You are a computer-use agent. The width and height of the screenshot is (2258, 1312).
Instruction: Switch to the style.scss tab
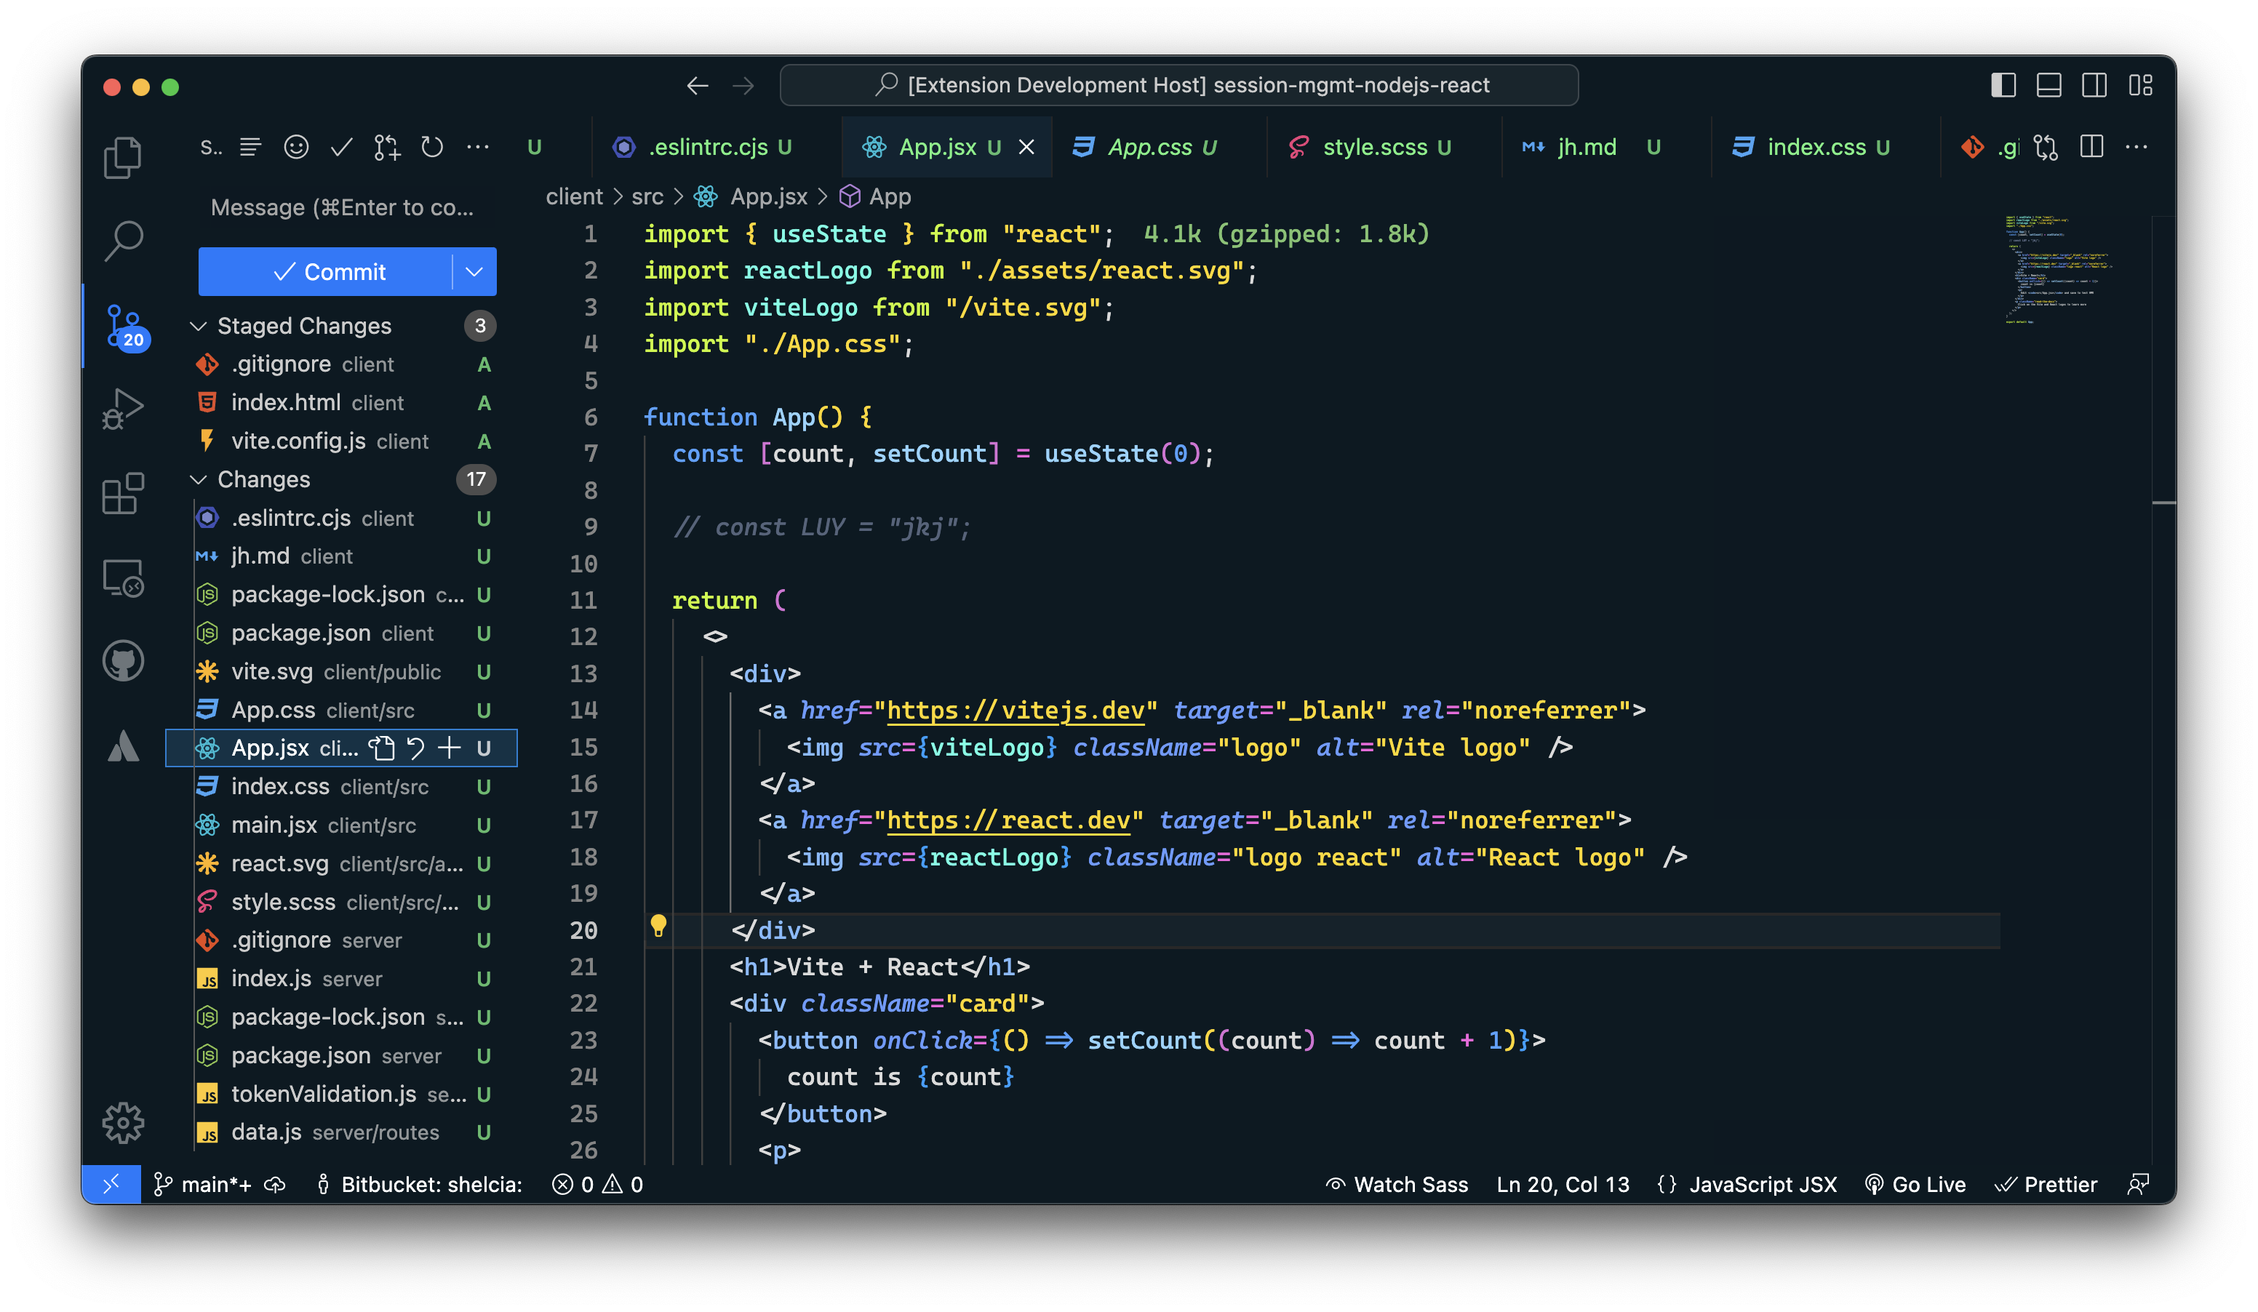(x=1374, y=147)
